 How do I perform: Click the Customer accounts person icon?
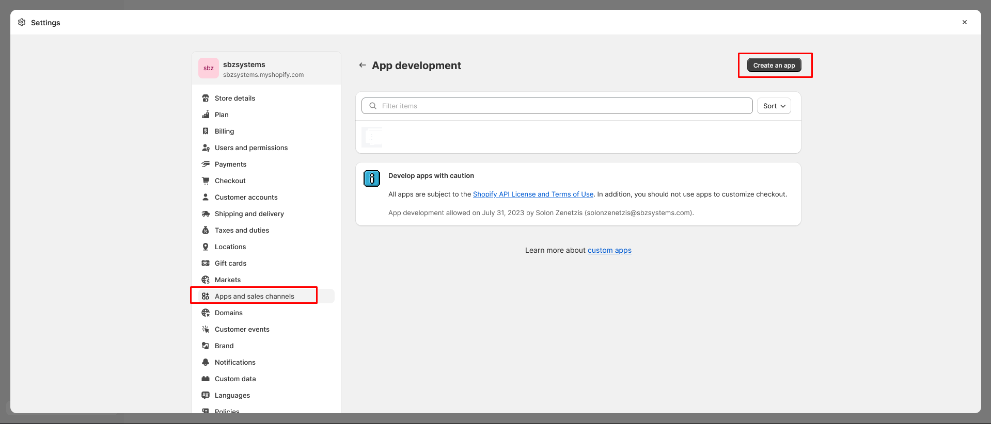tap(206, 197)
